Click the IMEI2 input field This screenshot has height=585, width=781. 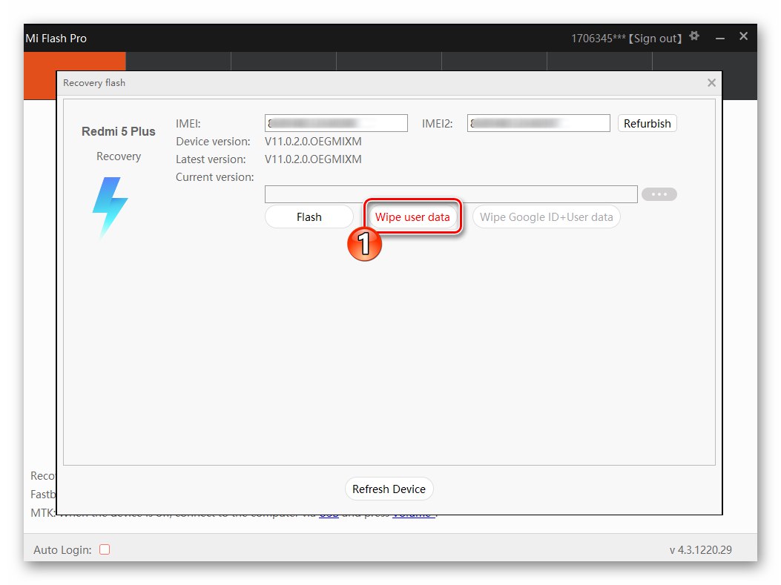538,123
